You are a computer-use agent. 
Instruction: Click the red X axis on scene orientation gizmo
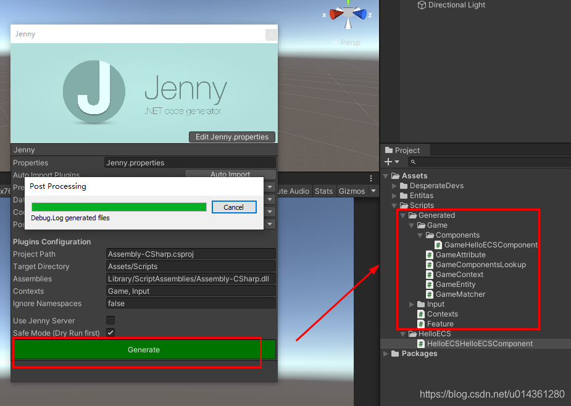pyautogui.click(x=334, y=14)
